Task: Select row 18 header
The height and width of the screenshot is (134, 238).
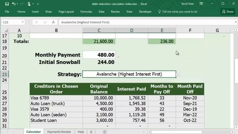Action: pyautogui.click(x=4, y=41)
